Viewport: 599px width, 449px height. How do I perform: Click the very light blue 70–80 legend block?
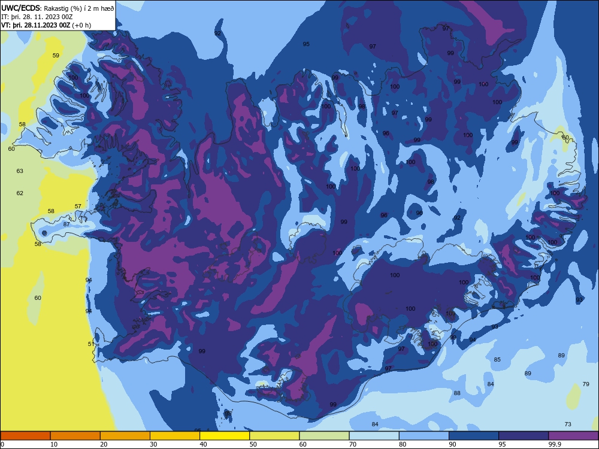point(374,436)
